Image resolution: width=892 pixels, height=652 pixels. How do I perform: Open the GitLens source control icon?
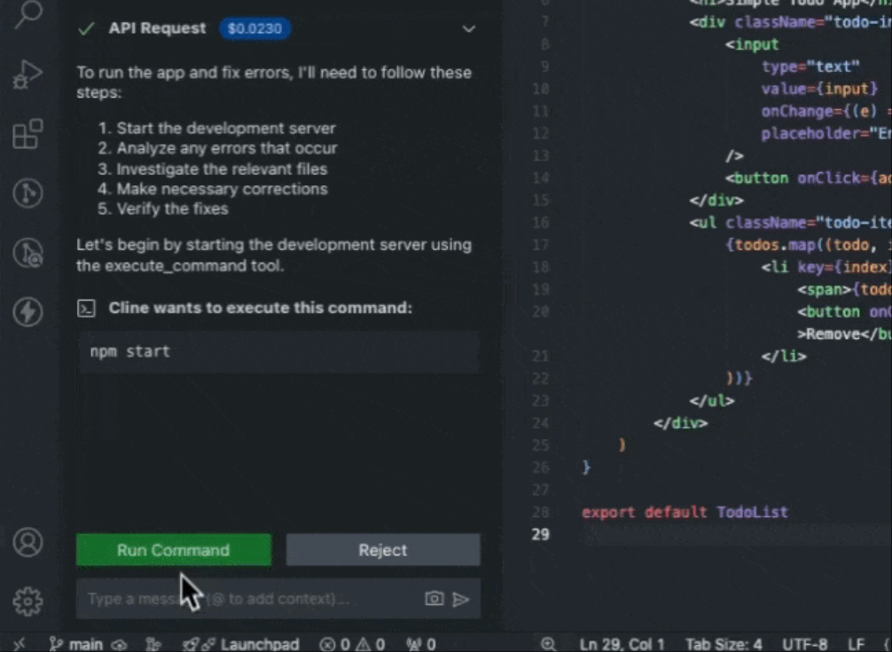(x=28, y=192)
